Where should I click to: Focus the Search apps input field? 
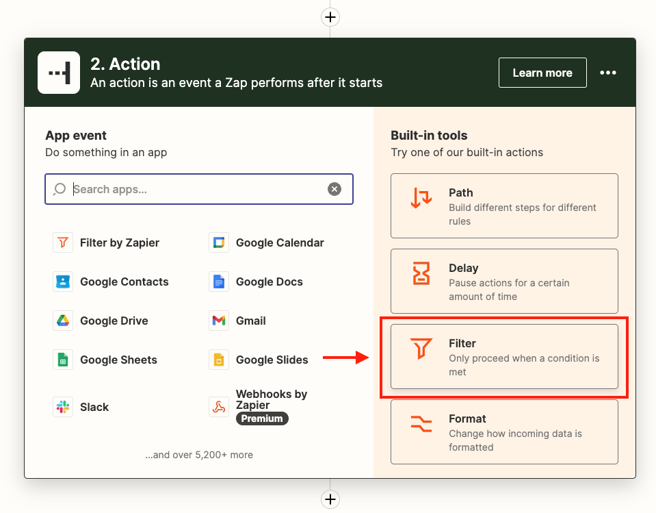(199, 189)
